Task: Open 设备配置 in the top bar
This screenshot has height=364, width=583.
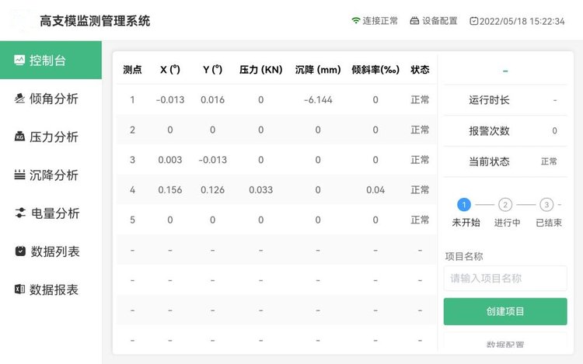Action: [434, 21]
